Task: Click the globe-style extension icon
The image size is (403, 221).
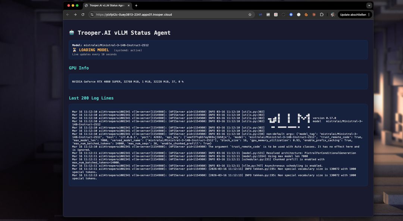Action: (x=299, y=15)
